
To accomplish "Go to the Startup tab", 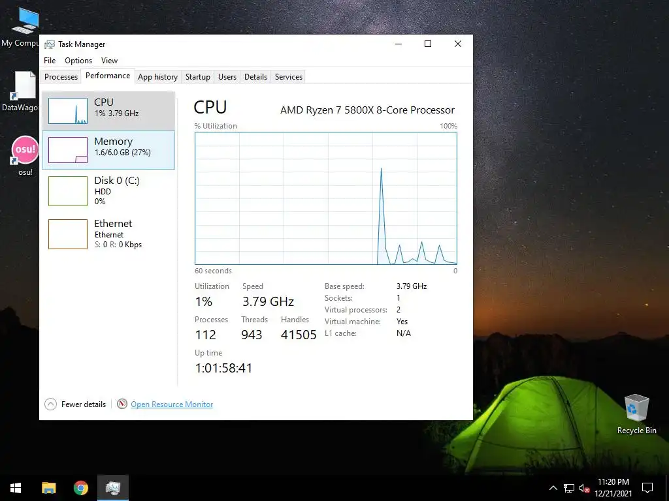I will [197, 77].
